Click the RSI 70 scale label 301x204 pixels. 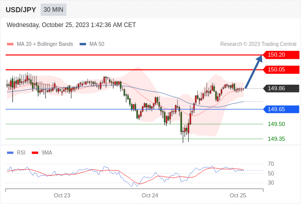271,164
